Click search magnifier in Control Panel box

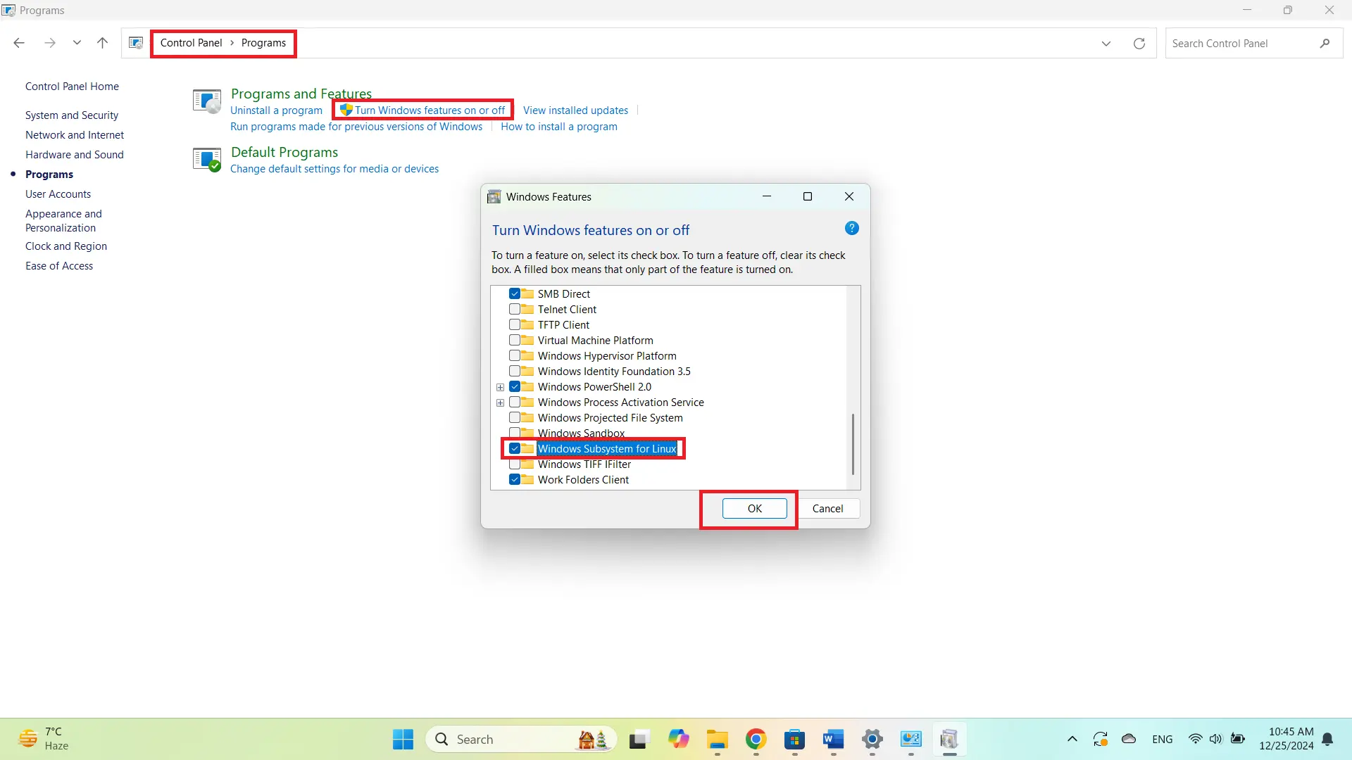pos(1325,44)
